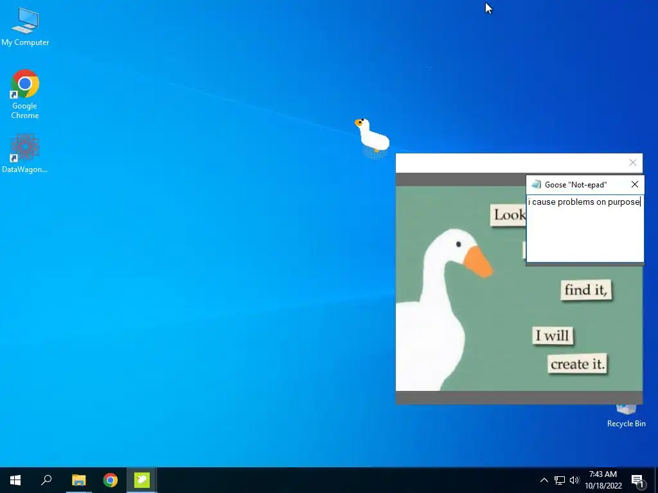
Task: Launch Chrome from the taskbar
Action: point(111,480)
